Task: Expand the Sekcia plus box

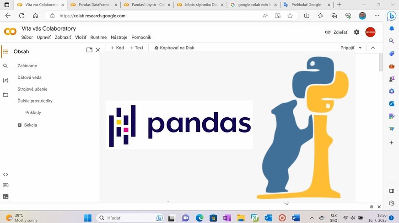Action: [20, 125]
